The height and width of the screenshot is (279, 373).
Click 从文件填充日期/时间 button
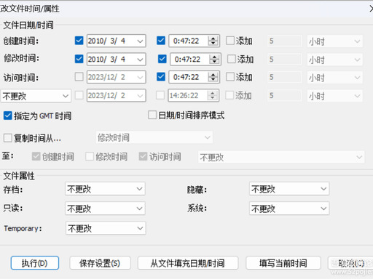tap(188, 263)
